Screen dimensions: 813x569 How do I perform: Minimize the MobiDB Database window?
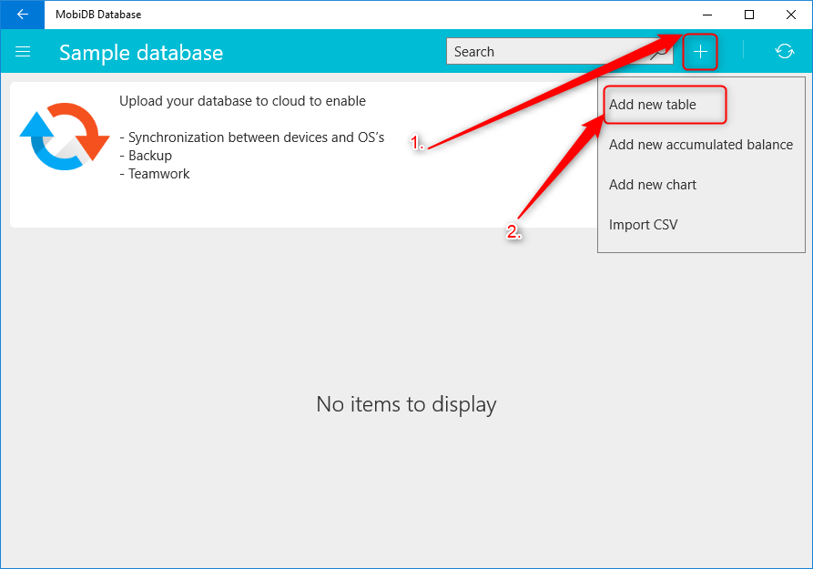pyautogui.click(x=707, y=15)
